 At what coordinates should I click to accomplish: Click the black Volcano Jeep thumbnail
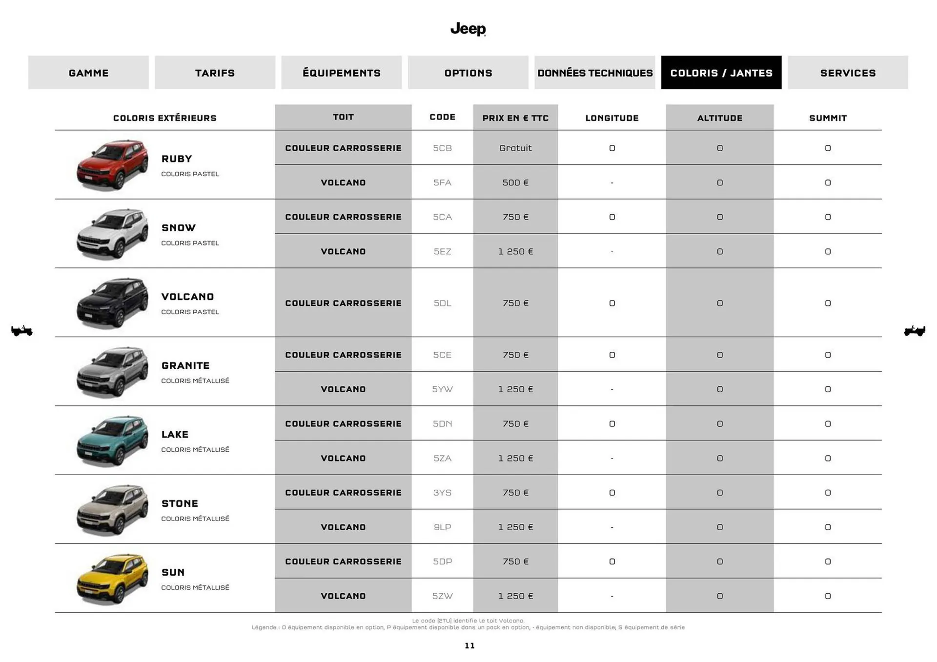click(112, 303)
